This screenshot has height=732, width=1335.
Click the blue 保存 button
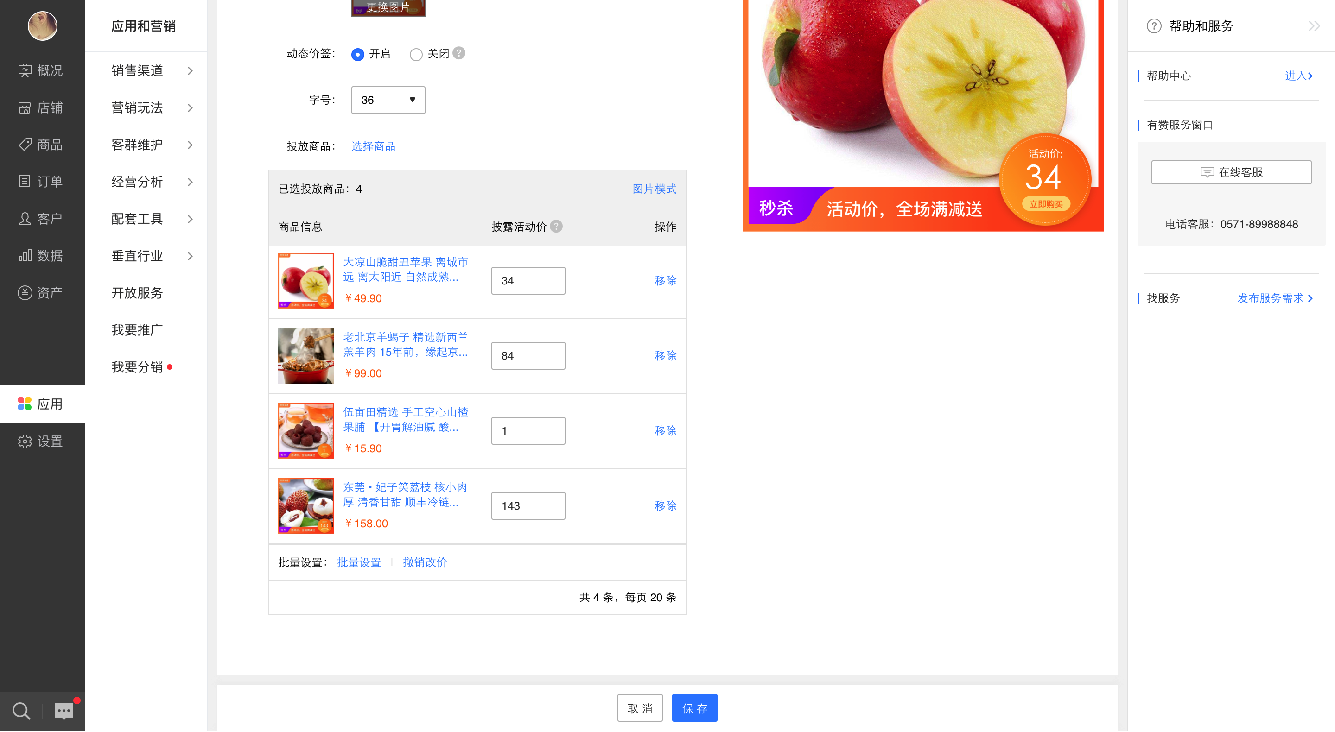pyautogui.click(x=694, y=708)
